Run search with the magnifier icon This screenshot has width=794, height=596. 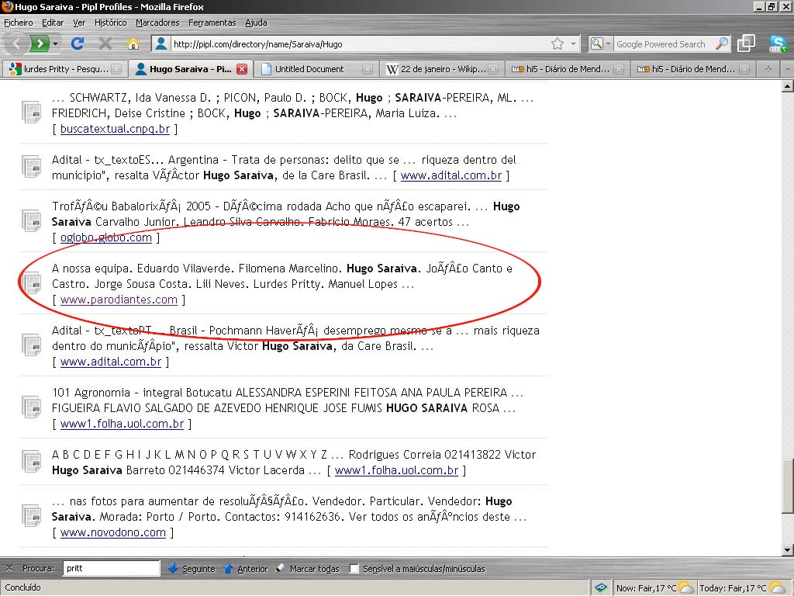pos(722,44)
